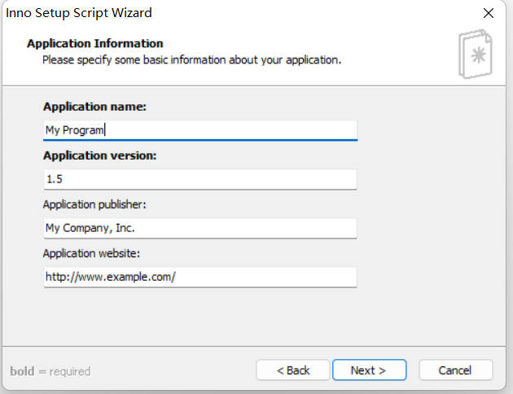Screen dimensions: 513x394
Task: Click the 'Application Information' heading
Action: point(95,43)
